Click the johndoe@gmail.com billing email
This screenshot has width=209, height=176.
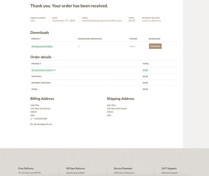[x=43, y=124]
